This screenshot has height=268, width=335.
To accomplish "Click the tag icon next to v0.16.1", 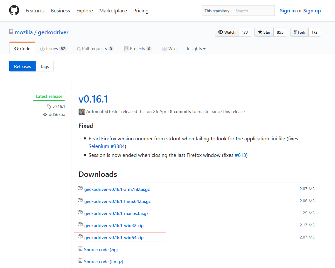I will tap(49, 107).
